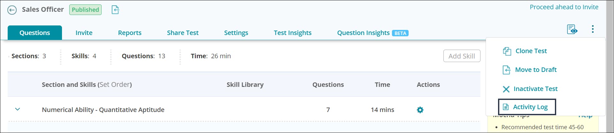Open Question Insights BETA tab
The height and width of the screenshot is (133, 614).
(x=373, y=33)
